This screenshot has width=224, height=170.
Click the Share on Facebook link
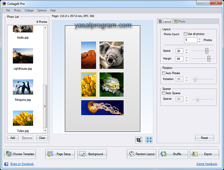click(22, 164)
